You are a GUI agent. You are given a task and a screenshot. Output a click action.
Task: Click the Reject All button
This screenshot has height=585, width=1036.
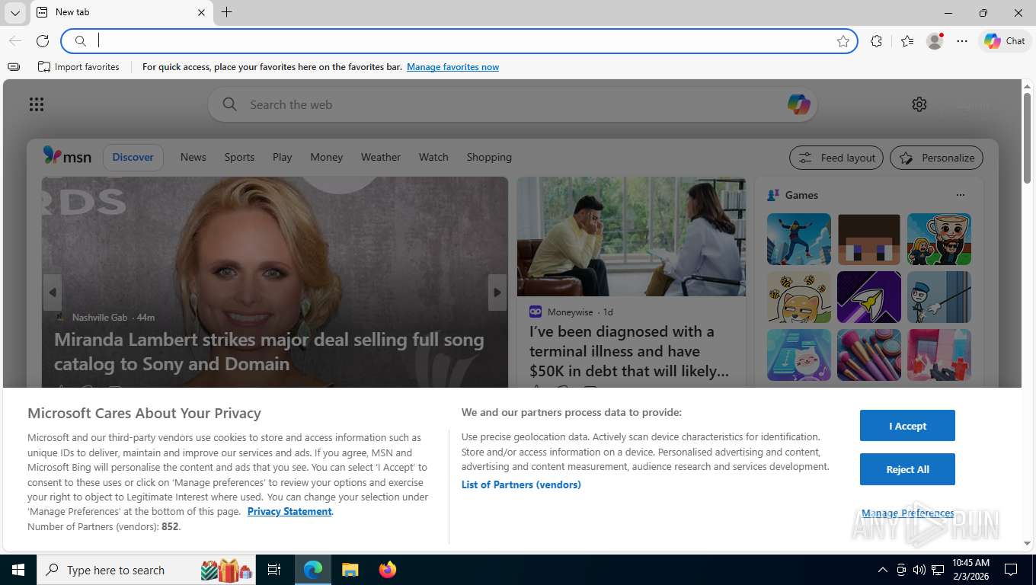coord(907,469)
